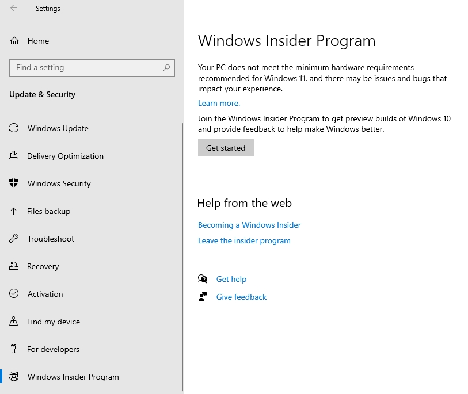This screenshot has height=394, width=468.
Task: Click the search magnifier icon
Action: click(x=166, y=68)
